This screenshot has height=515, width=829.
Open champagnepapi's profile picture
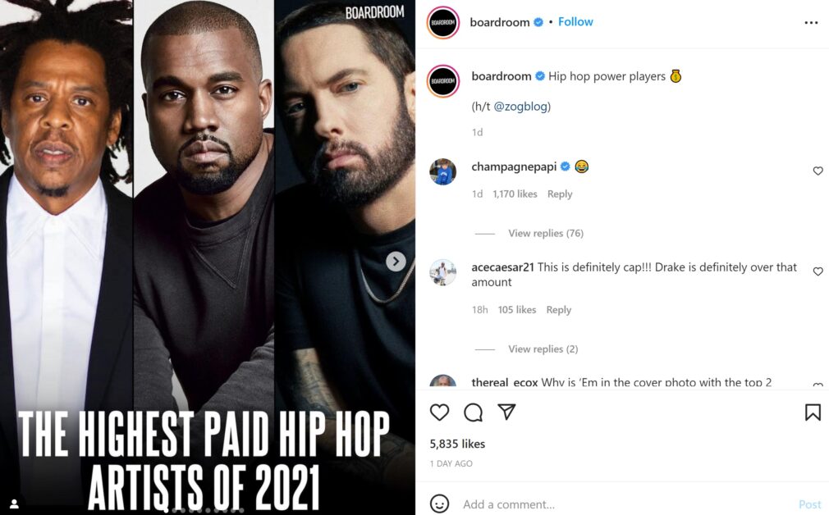(x=443, y=171)
